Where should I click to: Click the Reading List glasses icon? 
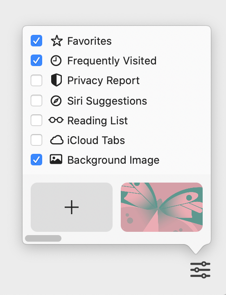56,120
